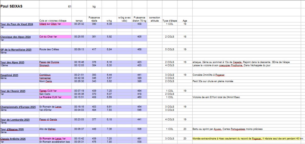Click the w/kg value 7,93
This screenshot has height=144, width=305.
click(109, 110)
